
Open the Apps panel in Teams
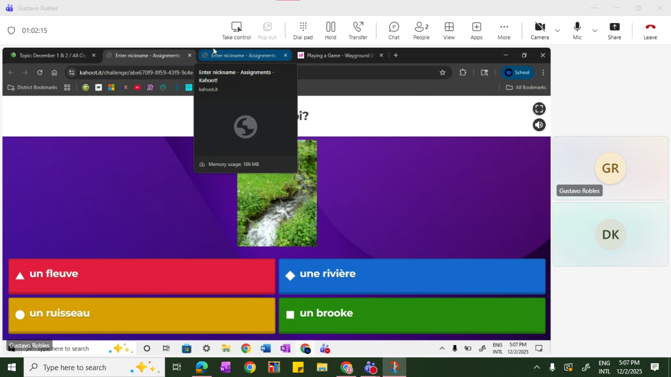pyautogui.click(x=476, y=30)
